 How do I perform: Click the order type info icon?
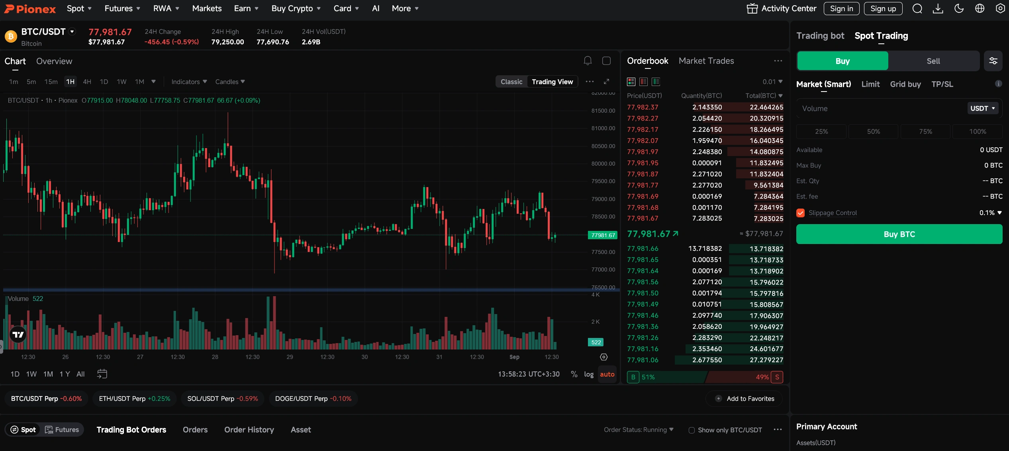(x=998, y=84)
